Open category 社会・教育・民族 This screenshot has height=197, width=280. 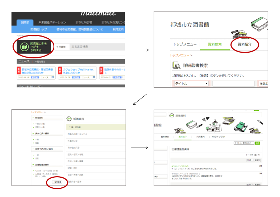click(x=75, y=175)
